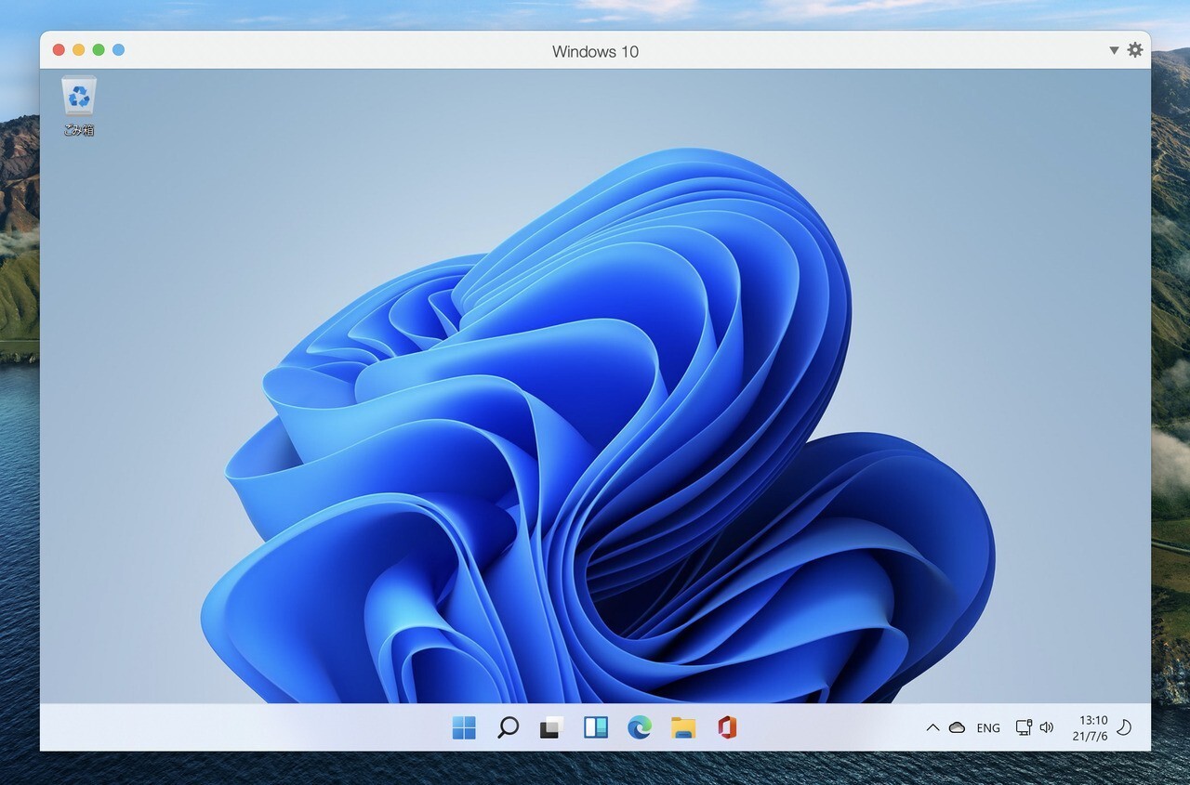Click the green full screen window button

tap(99, 50)
